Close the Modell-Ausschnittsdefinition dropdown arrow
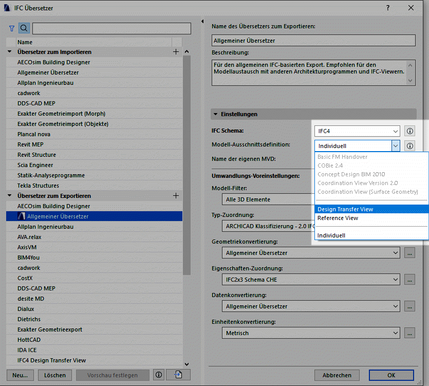The width and height of the screenshot is (429, 386). 396,146
